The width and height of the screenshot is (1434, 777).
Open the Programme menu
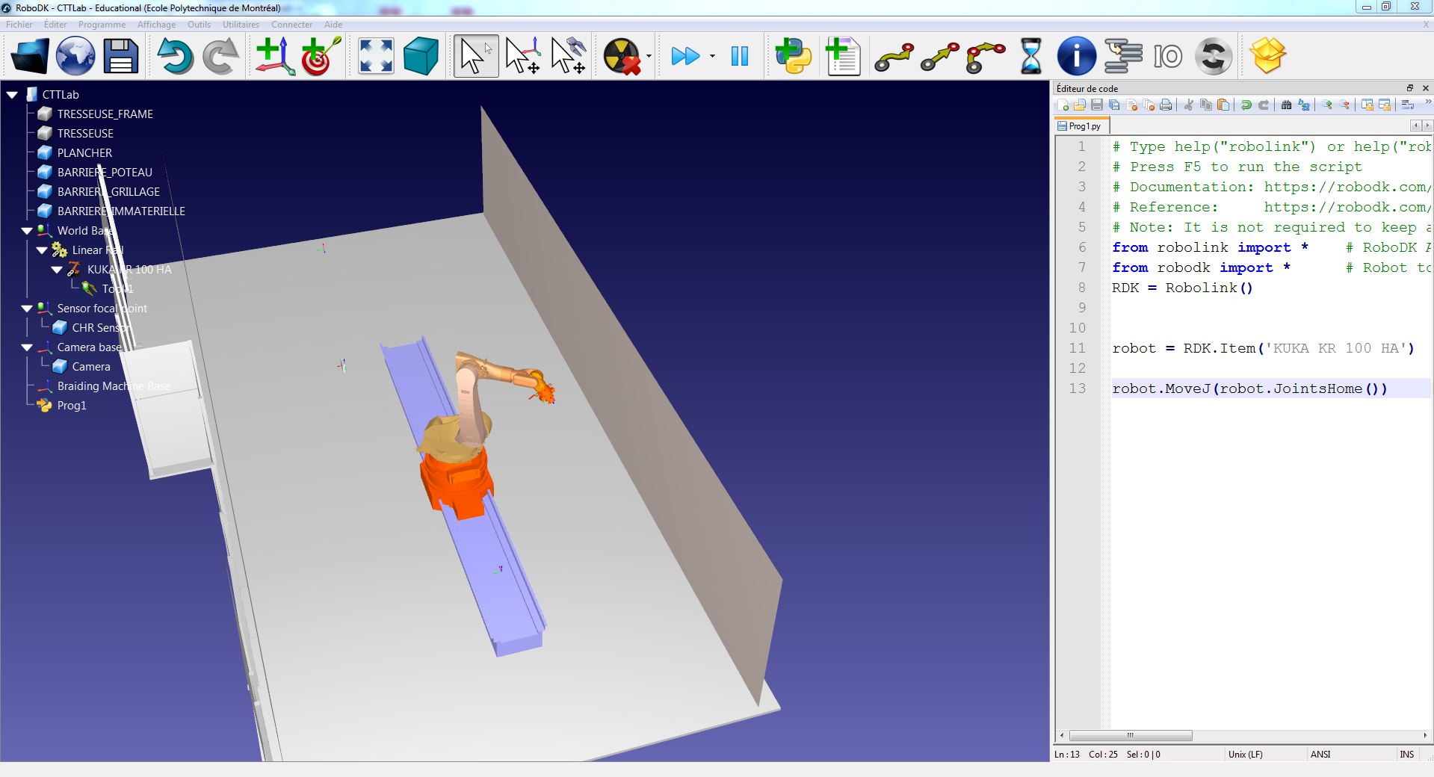point(102,25)
